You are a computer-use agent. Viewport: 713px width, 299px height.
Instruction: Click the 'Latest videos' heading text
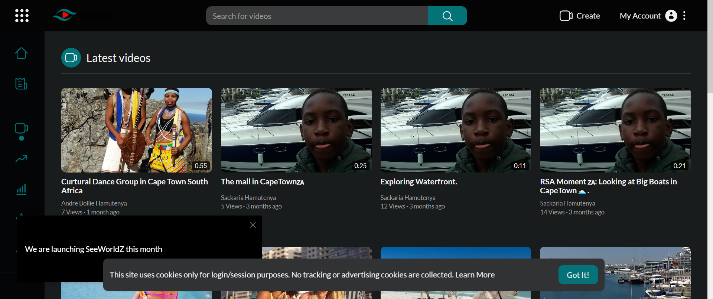click(x=118, y=58)
